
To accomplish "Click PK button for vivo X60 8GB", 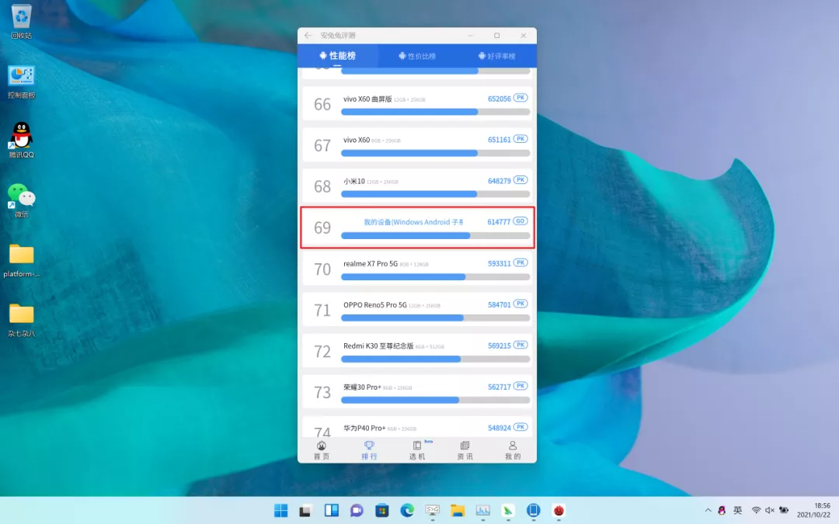I will tap(520, 139).
